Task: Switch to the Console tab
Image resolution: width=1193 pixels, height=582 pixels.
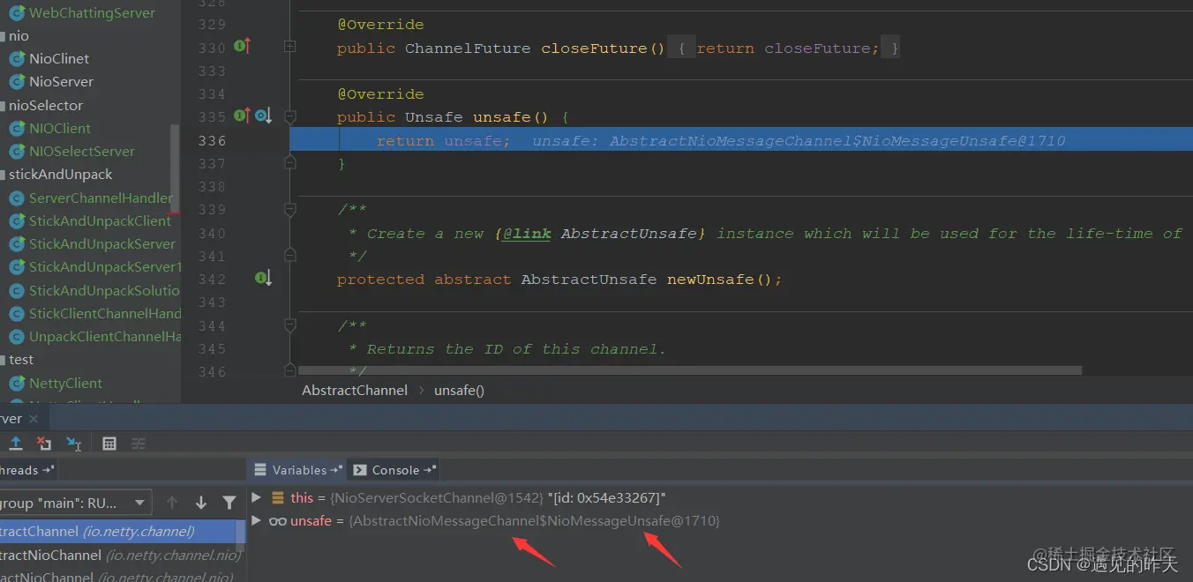Action: coord(394,470)
